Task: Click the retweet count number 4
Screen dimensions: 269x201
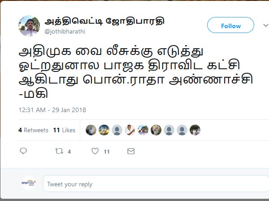Action: click(x=69, y=151)
